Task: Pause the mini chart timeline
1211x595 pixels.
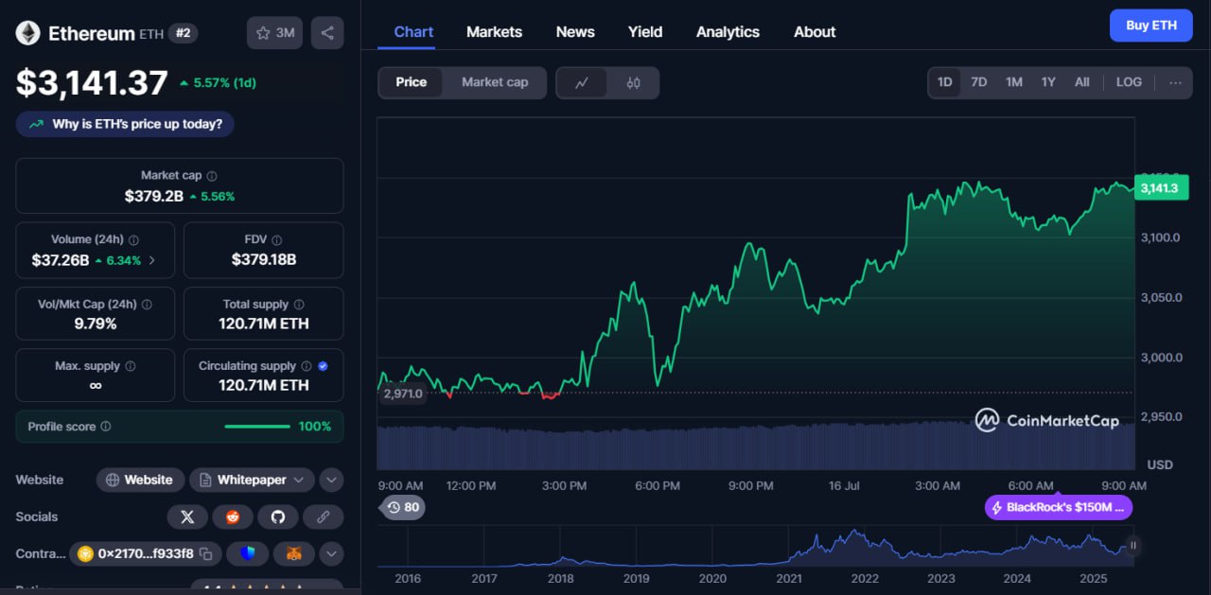Action: (1132, 546)
